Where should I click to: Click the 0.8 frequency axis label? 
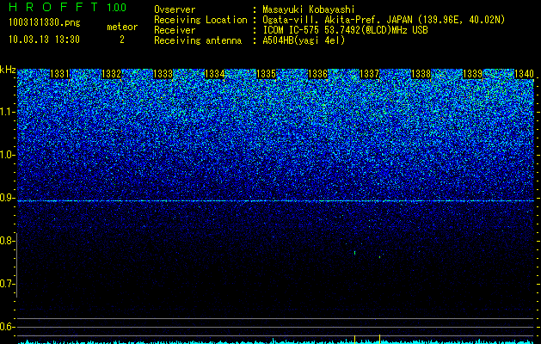[6, 241]
